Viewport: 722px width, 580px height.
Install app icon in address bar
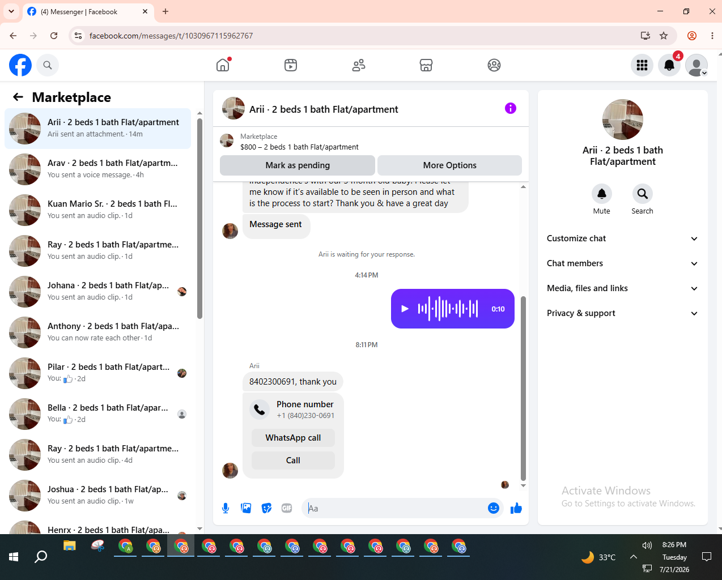pyautogui.click(x=645, y=36)
